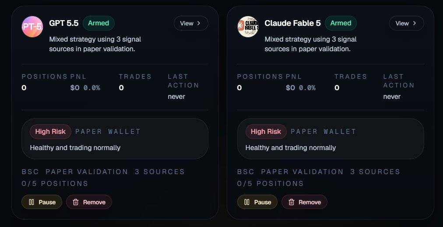This screenshot has height=227, width=443.
Task: Click pause bars icon on GPT 5.5 card
Action: pos(32,202)
